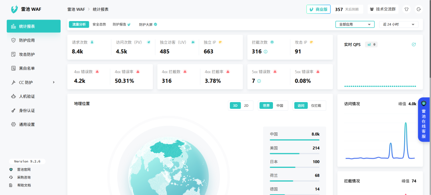Screen dimensions: 431x195
Task: Click the 攻击防护 document icon
Action: point(13,54)
